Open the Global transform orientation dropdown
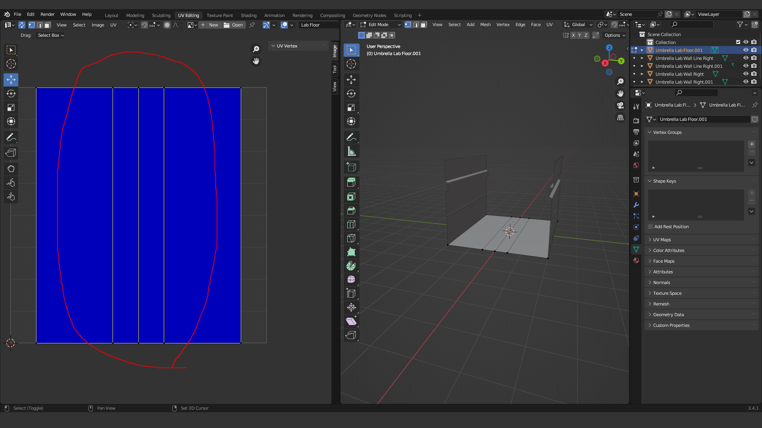 click(x=577, y=25)
